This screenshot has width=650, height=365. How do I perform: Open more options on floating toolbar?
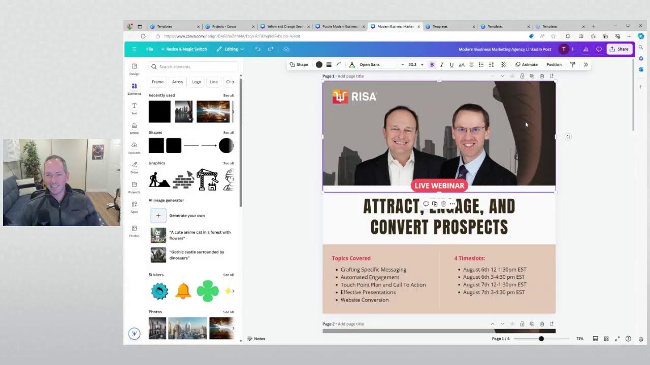(x=452, y=204)
